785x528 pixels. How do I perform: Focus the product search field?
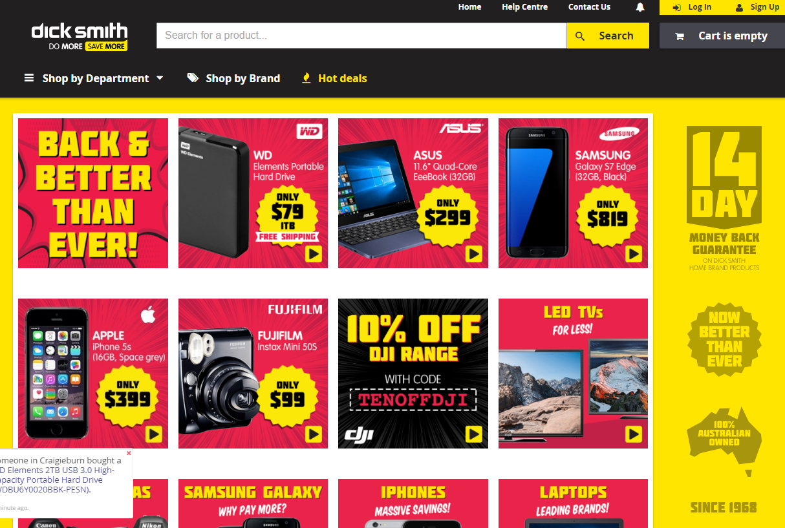point(361,36)
